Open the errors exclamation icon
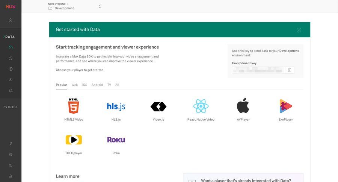Image resolution: width=338 pixels, height=182 pixels. pyautogui.click(x=11, y=69)
